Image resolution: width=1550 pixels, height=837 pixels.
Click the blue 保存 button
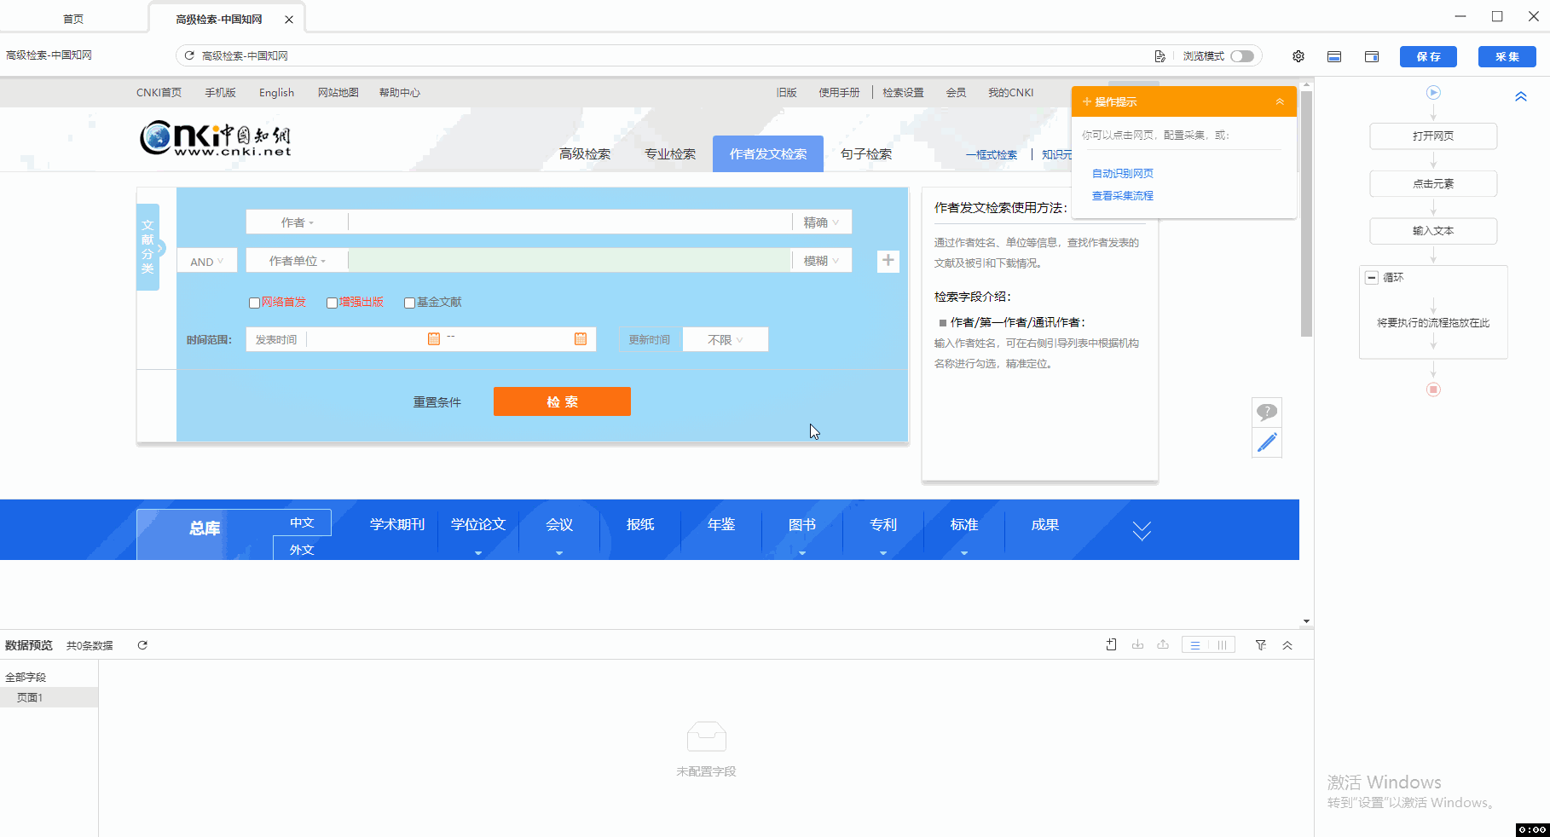tap(1428, 56)
